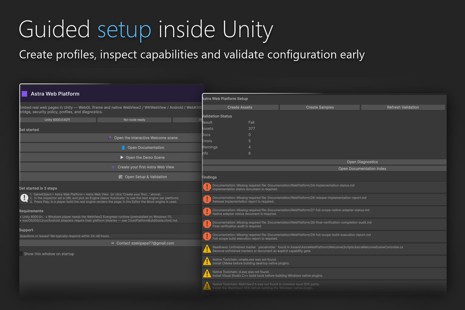
Task: Click the blue book icon for Open Documentation
Action: point(123,148)
